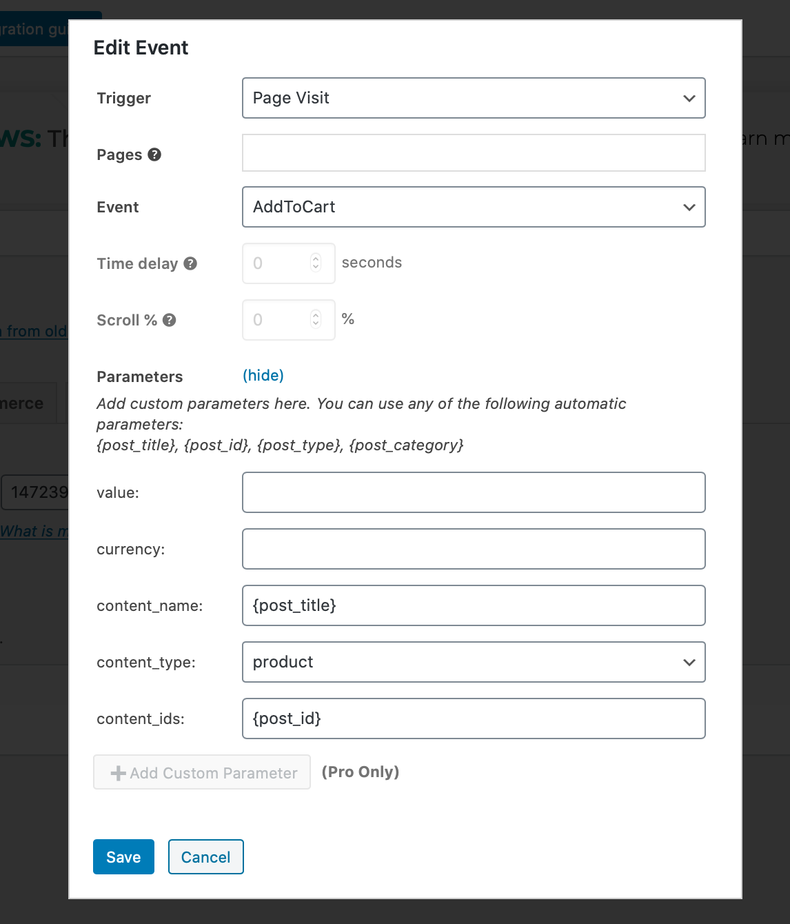Click the plus icon on Add Custom Parameter
The image size is (790, 924).
click(118, 774)
